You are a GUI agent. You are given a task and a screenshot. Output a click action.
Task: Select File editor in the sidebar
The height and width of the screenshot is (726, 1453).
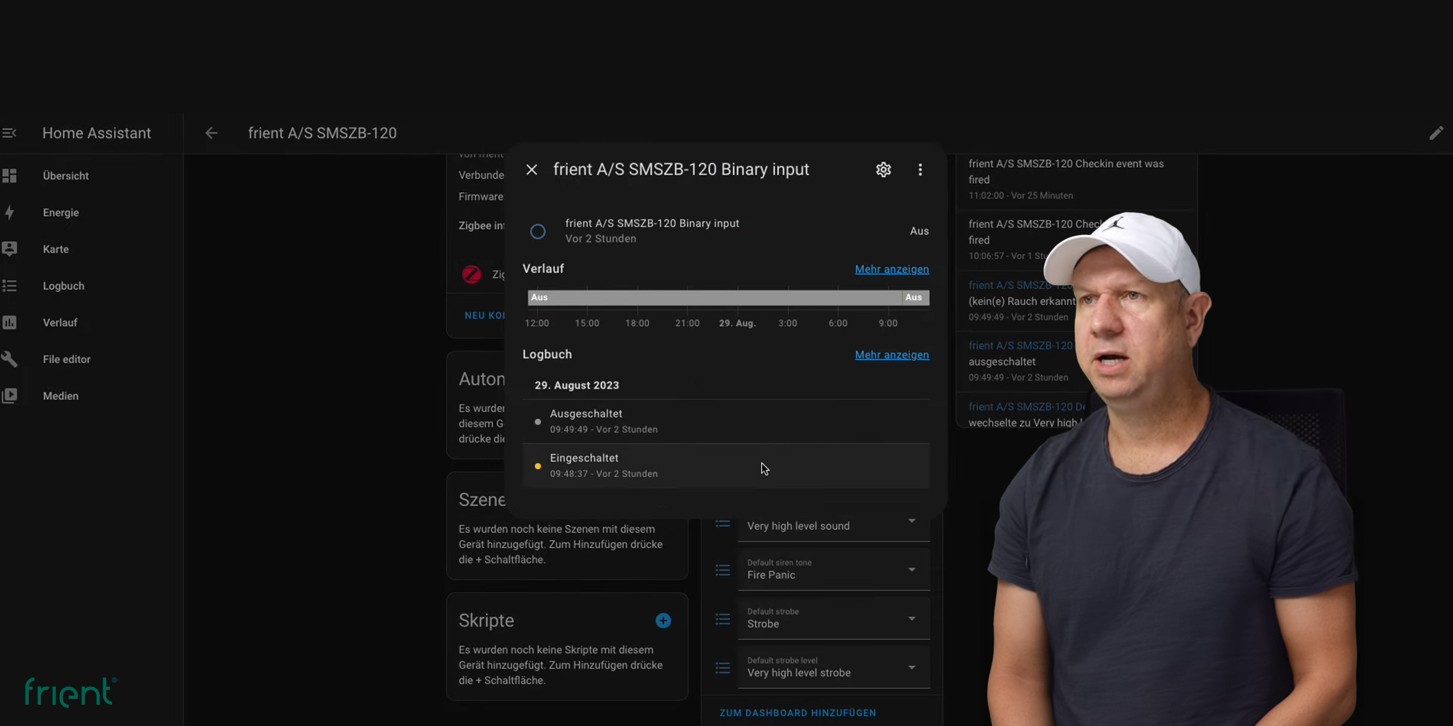click(x=66, y=359)
